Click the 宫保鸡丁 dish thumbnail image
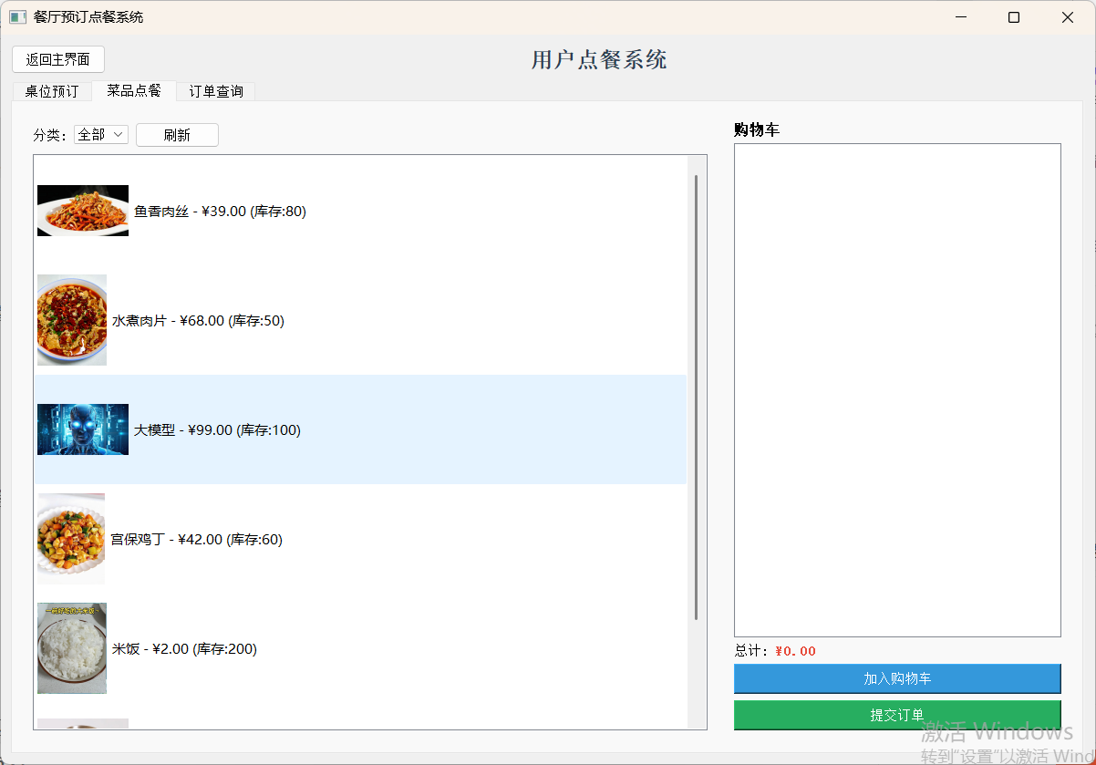 pyautogui.click(x=71, y=539)
